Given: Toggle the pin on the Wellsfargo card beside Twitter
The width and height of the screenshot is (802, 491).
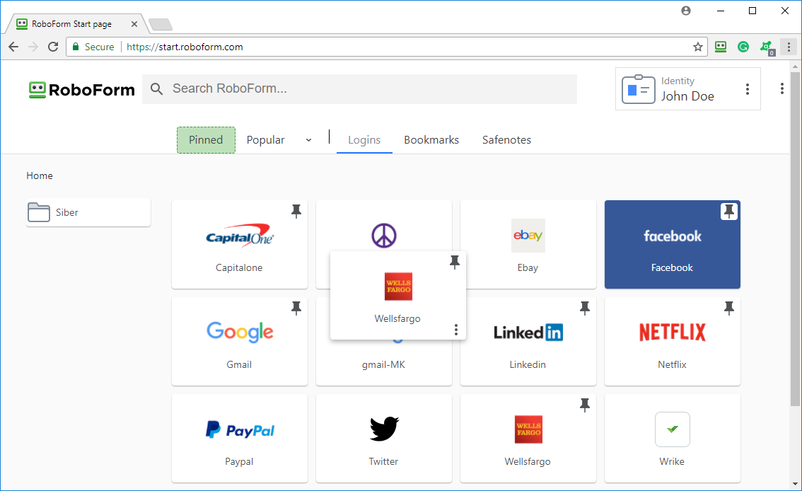Looking at the screenshot, I should tap(585, 405).
